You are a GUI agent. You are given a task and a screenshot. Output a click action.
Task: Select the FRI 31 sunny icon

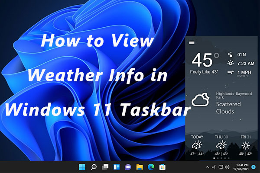[x=246, y=145]
